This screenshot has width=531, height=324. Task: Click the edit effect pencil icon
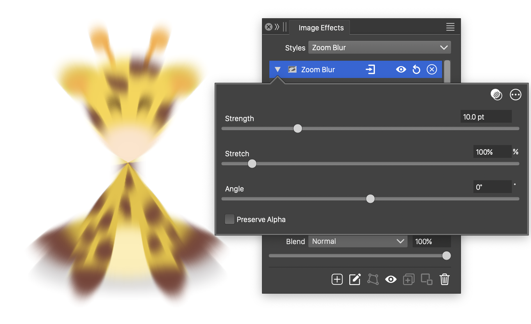pos(355,279)
